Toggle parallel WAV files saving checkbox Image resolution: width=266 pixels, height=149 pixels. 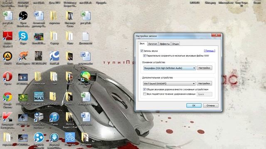click(144, 55)
